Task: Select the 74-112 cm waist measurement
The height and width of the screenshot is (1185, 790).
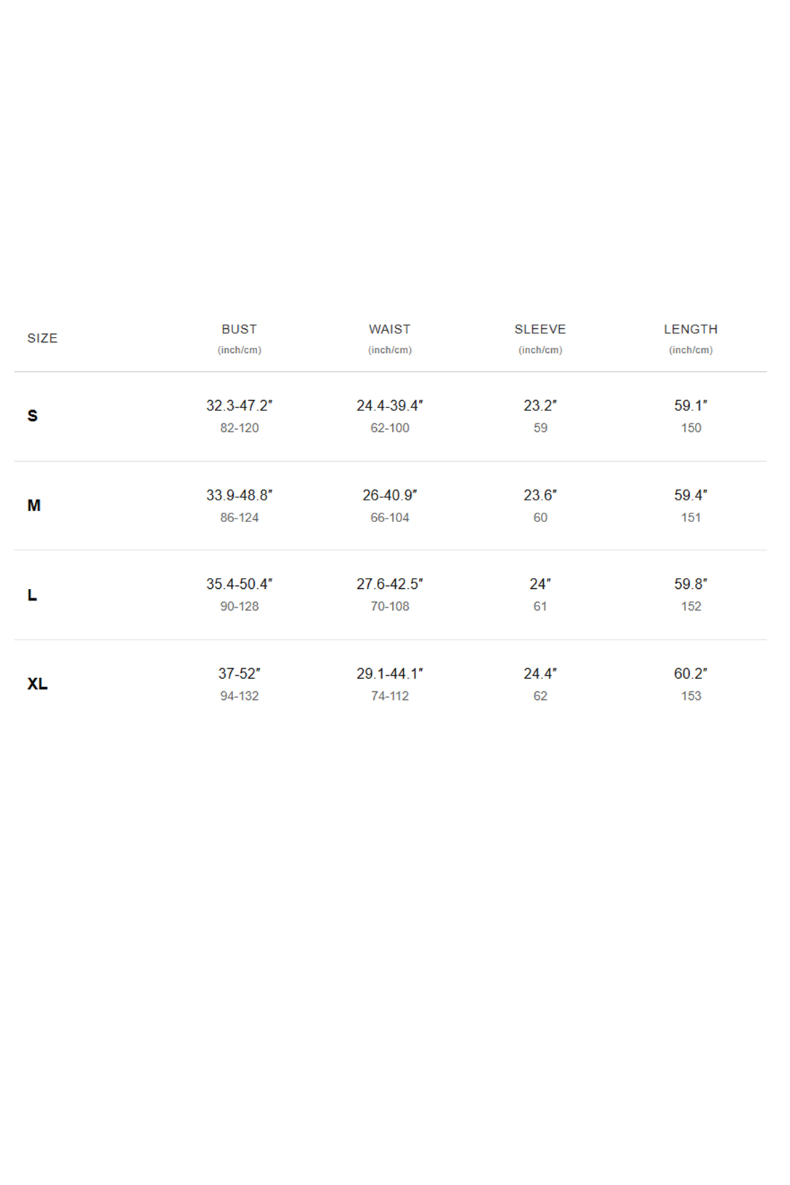Action: [389, 696]
